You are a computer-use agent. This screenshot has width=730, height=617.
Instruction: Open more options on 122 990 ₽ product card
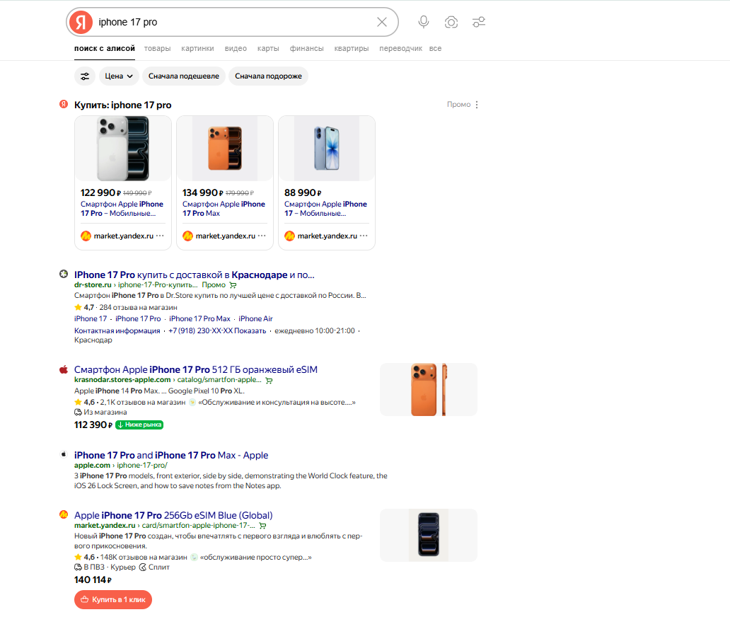coord(160,236)
